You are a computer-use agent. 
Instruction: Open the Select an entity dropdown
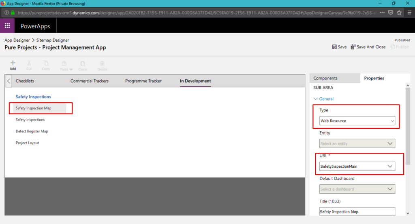pos(357,144)
